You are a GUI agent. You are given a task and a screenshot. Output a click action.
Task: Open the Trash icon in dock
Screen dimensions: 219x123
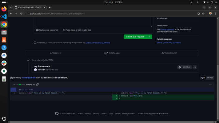point(4,79)
